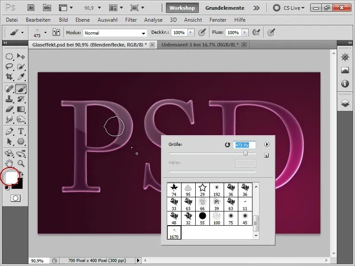Select the Crop tool
The width and height of the screenshot is (355, 266).
[9, 77]
